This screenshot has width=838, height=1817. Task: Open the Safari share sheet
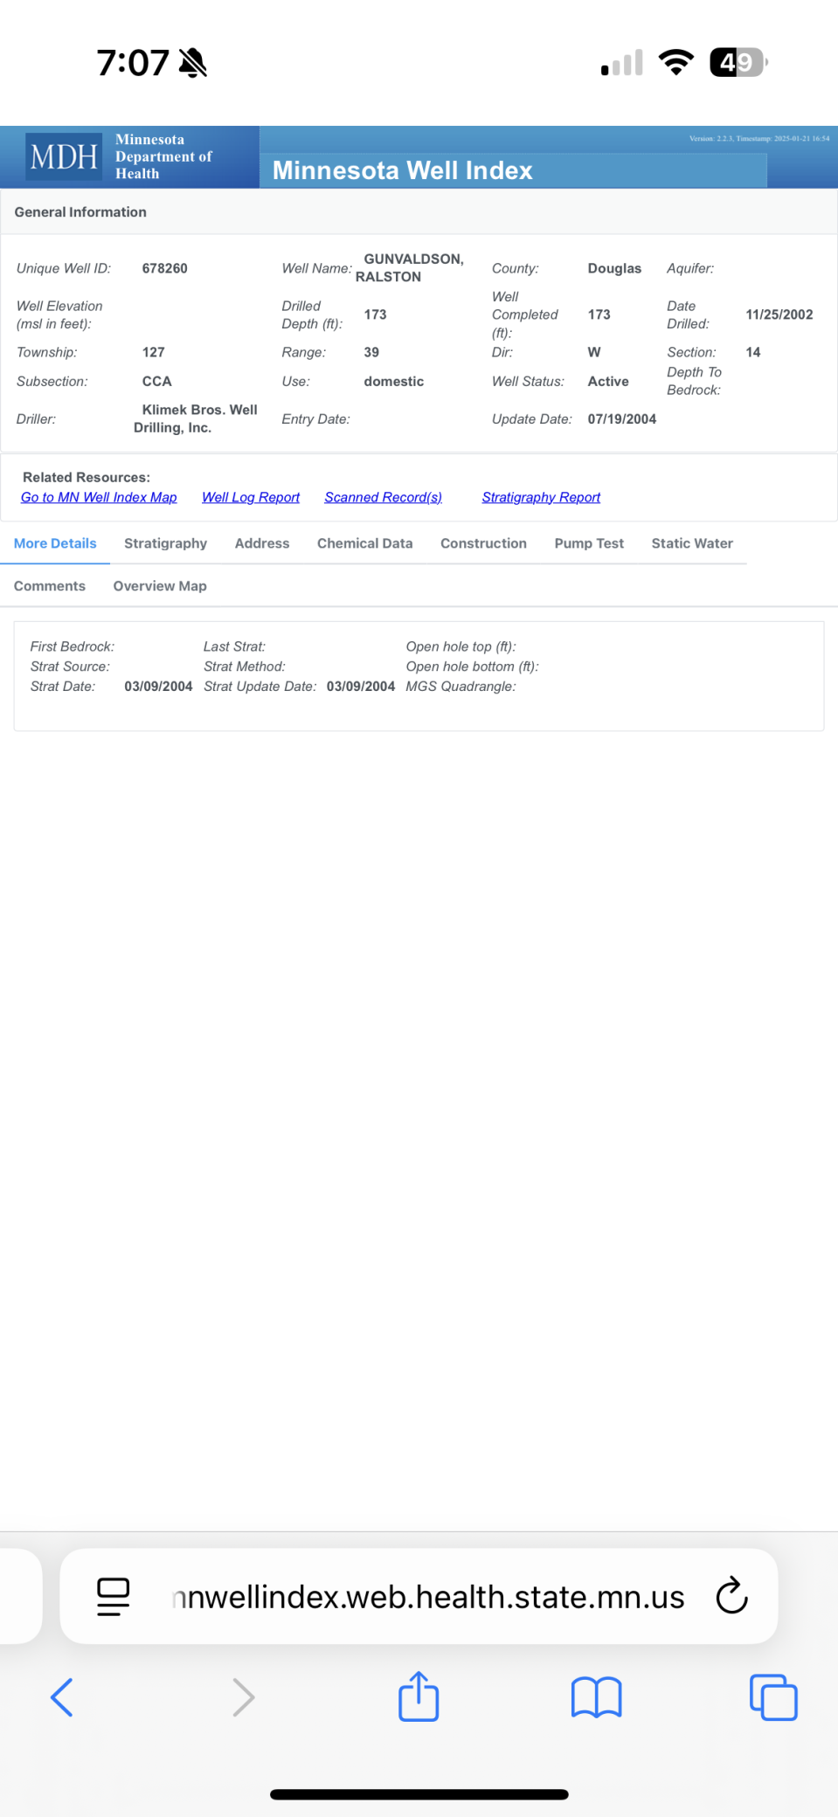(419, 1696)
